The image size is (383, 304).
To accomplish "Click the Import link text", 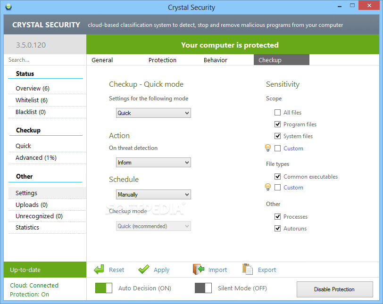I will coord(217,270).
